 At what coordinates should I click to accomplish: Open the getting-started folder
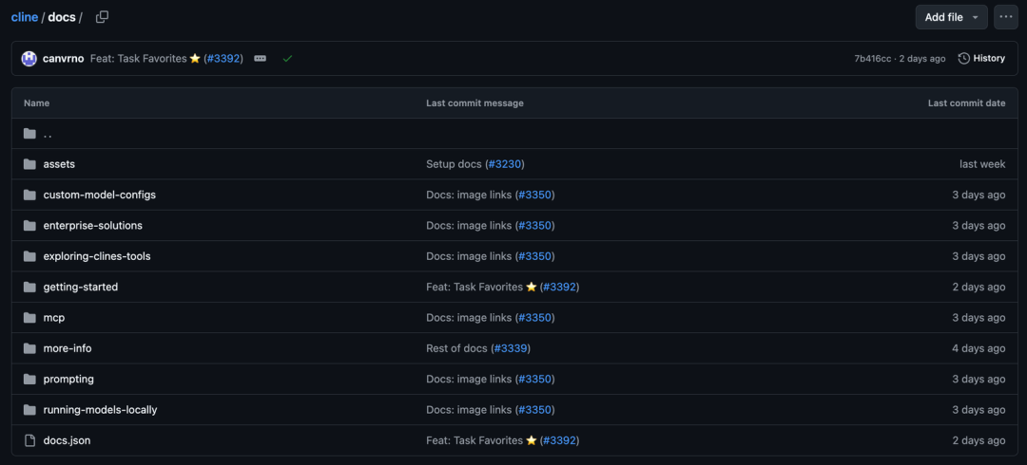[81, 288]
